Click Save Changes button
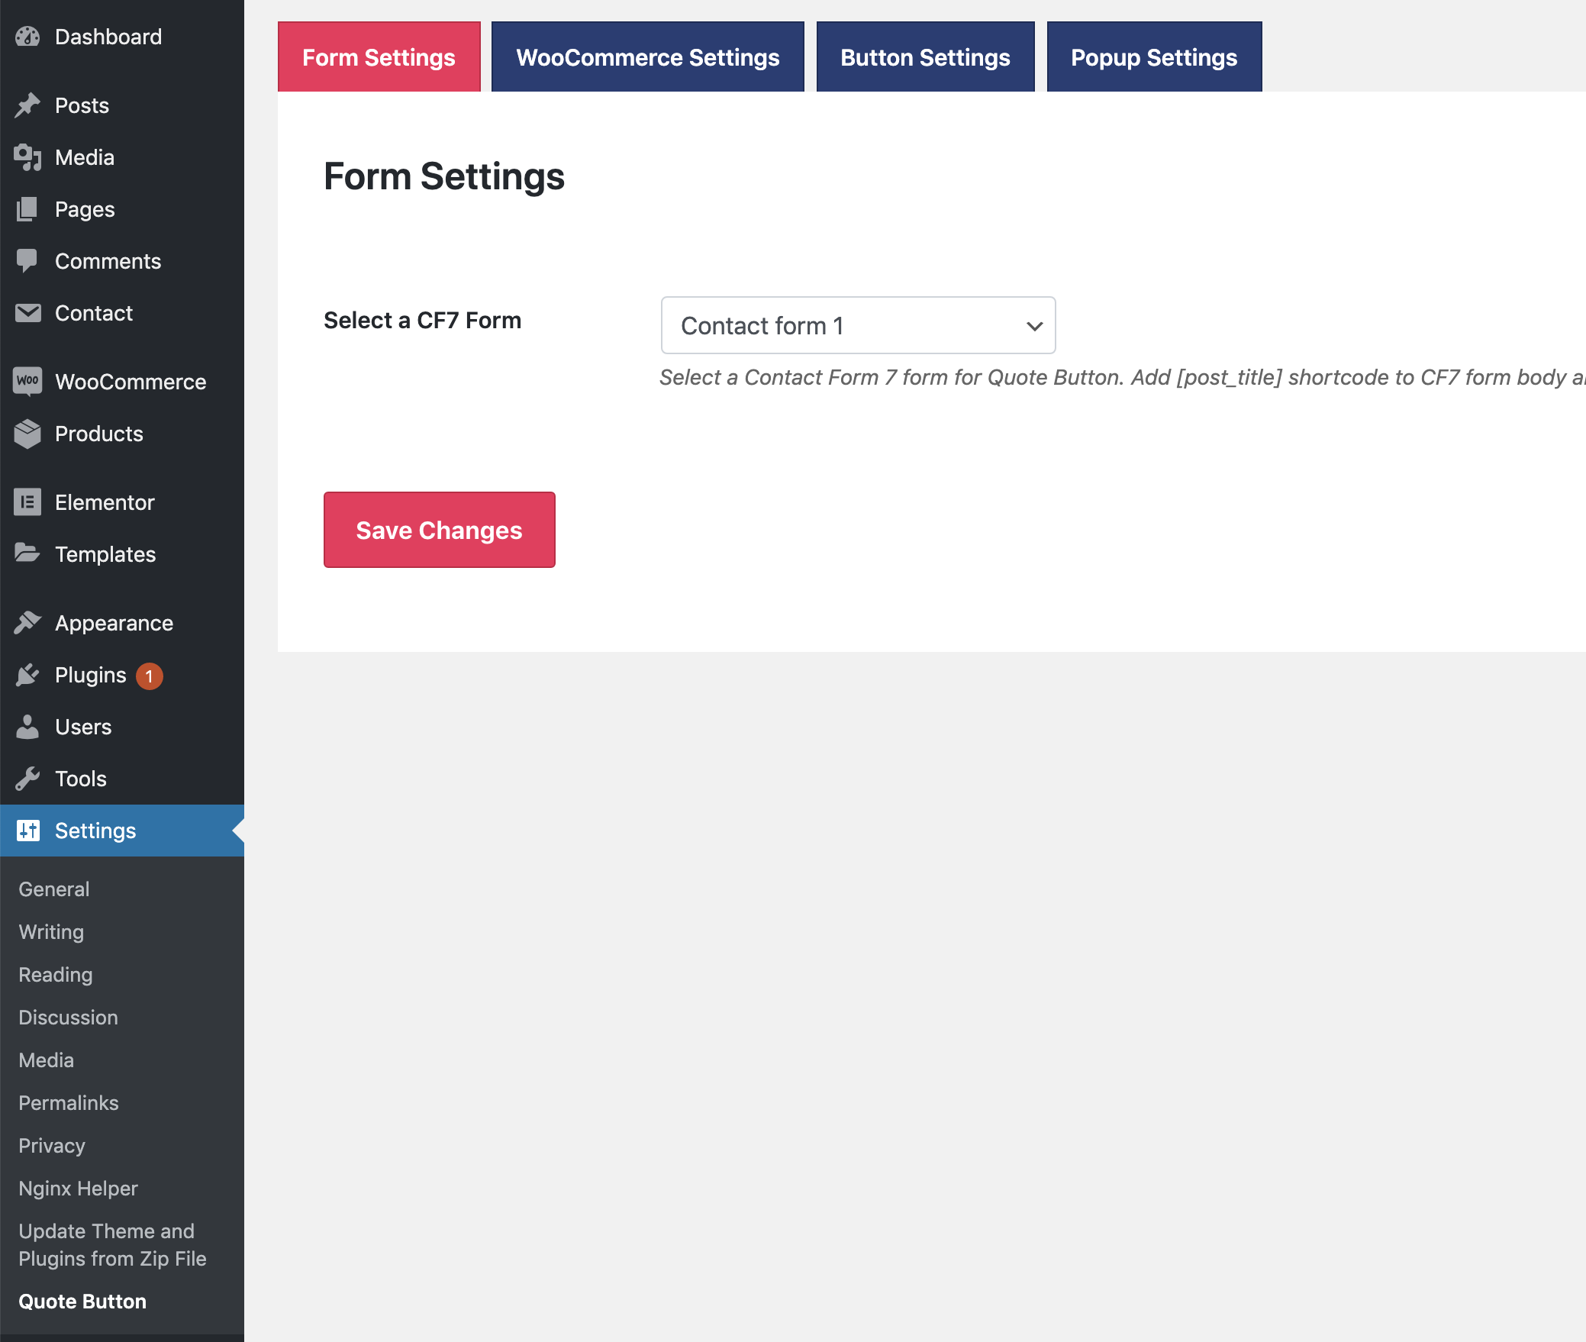This screenshot has width=1586, height=1342. point(439,528)
